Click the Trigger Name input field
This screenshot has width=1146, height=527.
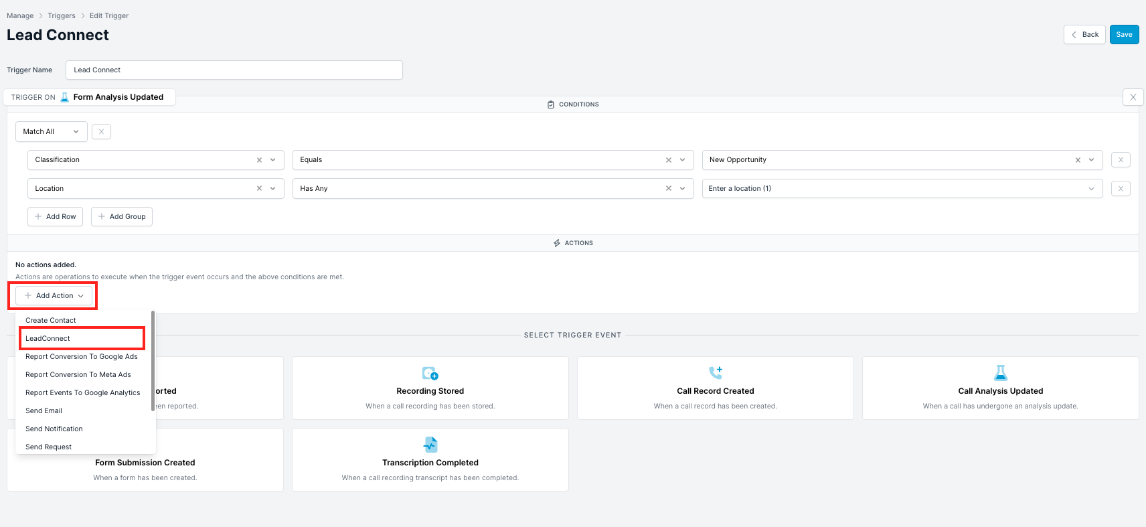point(234,70)
